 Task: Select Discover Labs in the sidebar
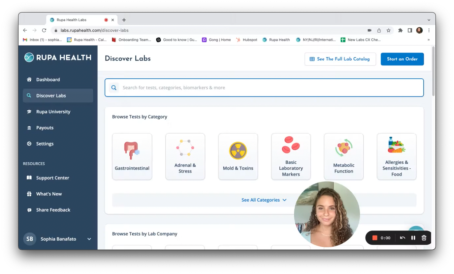[x=51, y=96]
